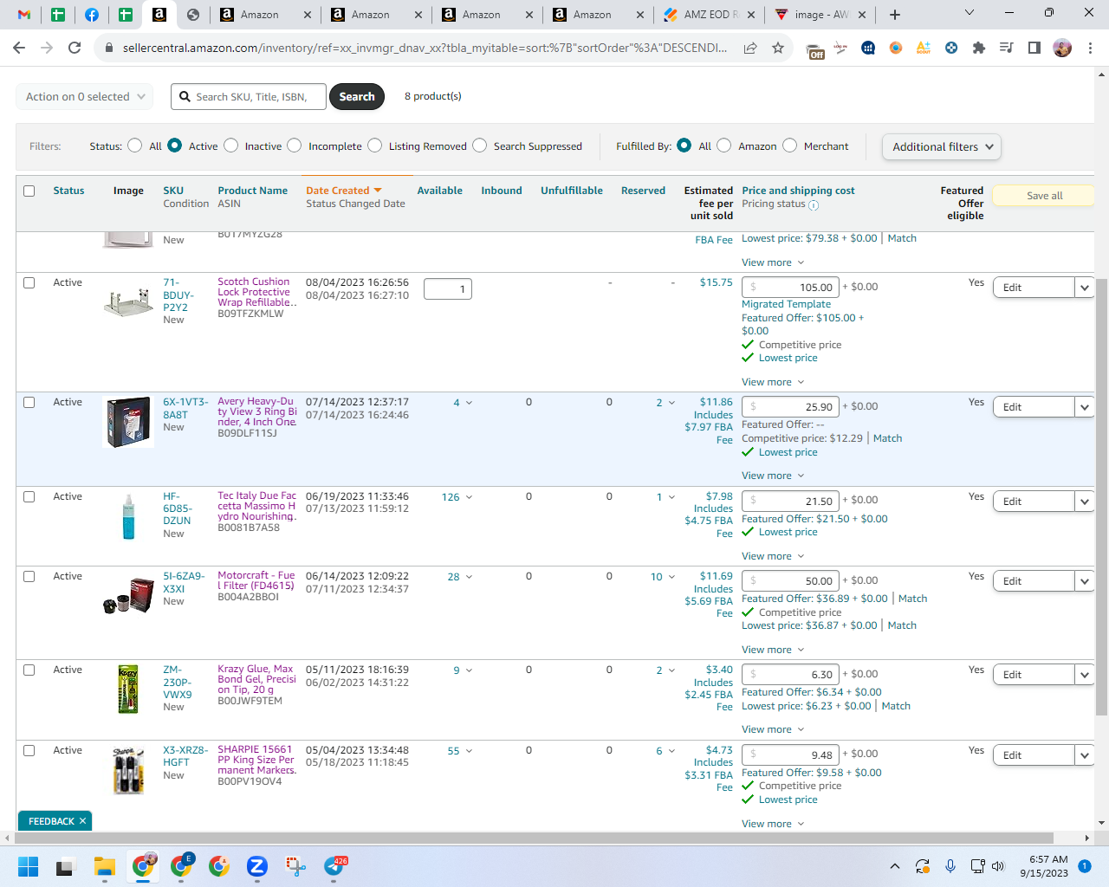
Task: Expand View more for the Avery binder row
Action: tap(773, 476)
